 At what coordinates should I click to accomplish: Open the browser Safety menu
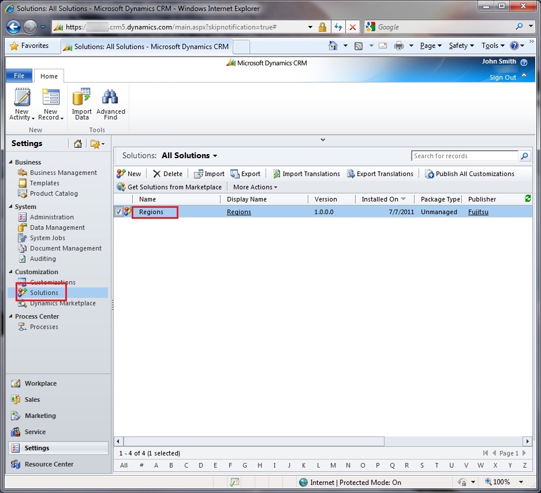(x=461, y=46)
